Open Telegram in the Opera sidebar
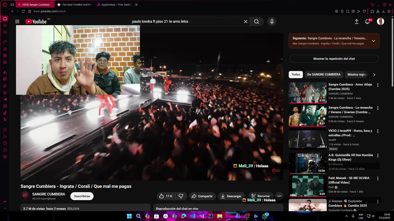Screen dimensions: 394x221 [5, 99]
